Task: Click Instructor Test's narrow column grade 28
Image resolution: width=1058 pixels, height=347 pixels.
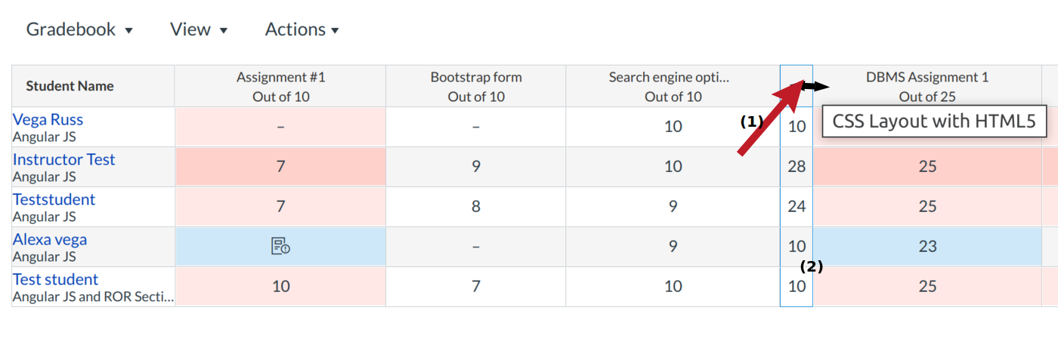Action: [797, 167]
